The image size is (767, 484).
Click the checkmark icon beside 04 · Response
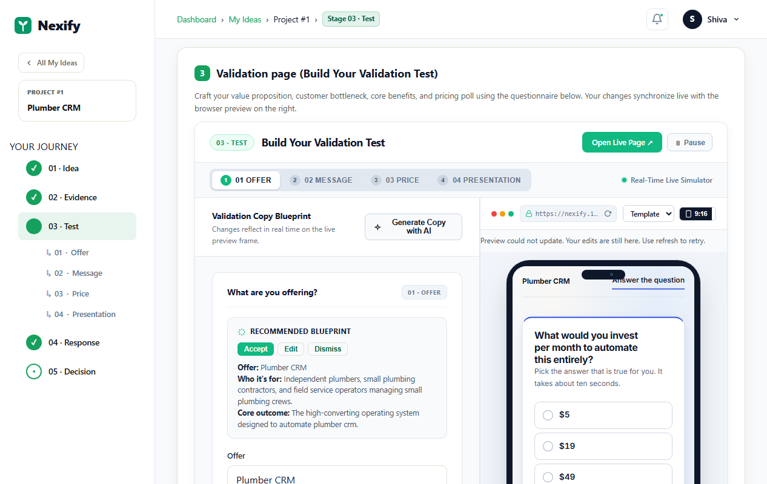click(34, 342)
